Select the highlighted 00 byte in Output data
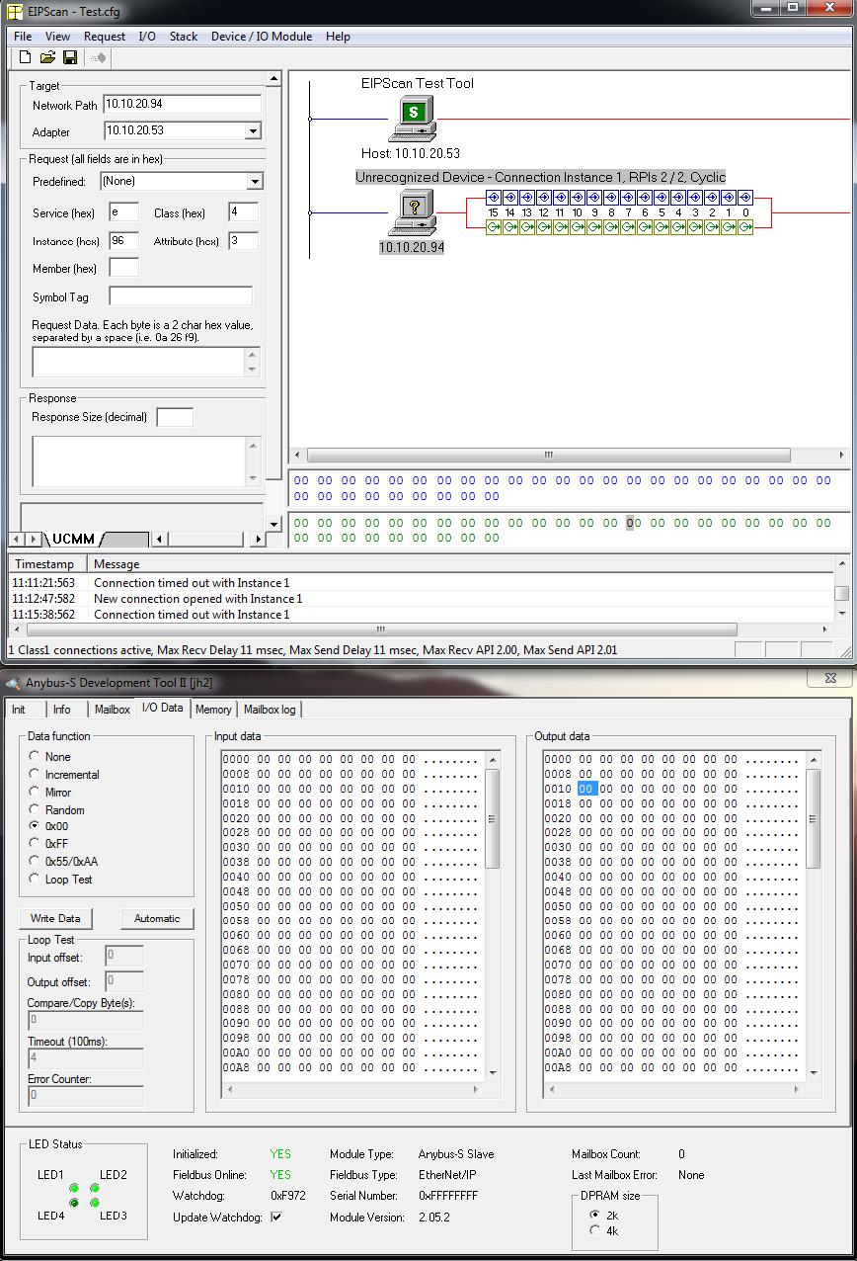Viewport: 857px width, 1261px height. [586, 789]
